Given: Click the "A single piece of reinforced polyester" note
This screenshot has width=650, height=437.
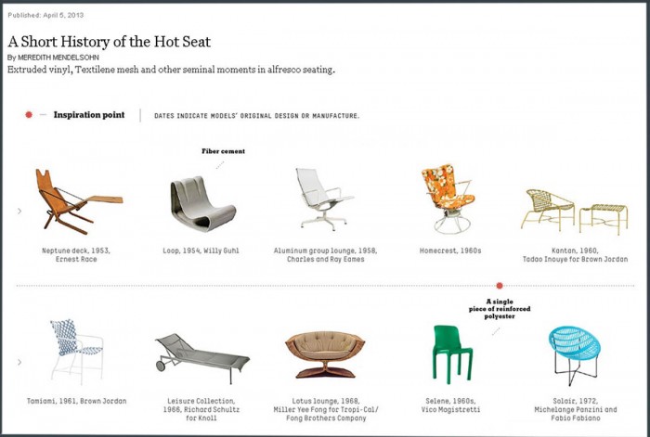Looking at the screenshot, I should click(x=499, y=308).
